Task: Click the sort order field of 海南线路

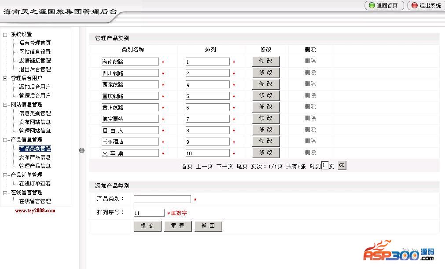Action: pos(208,62)
